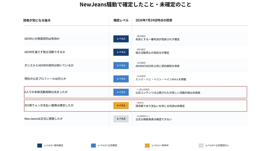Click the gray legend swatch for レベル0
Viewport: 269px width, 151px height.
(x=201, y=145)
